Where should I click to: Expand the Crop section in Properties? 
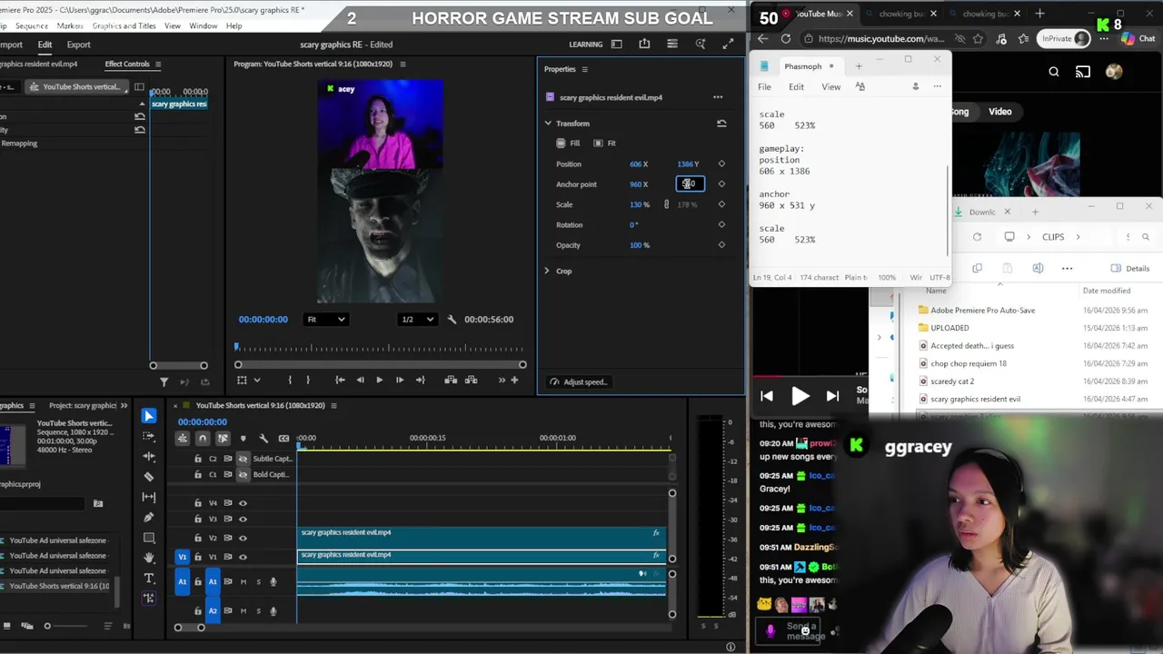(547, 271)
